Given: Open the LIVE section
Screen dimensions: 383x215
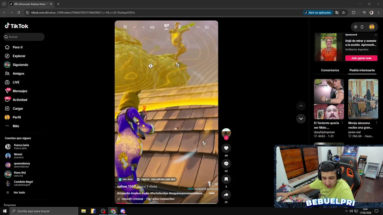Looking at the screenshot, I should (x=16, y=82).
